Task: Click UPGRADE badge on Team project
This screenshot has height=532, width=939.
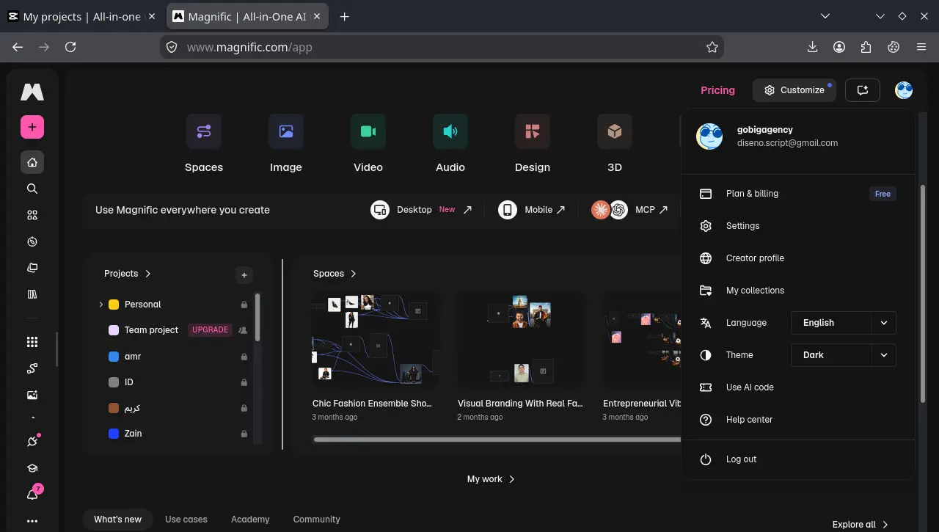Action: (x=211, y=330)
